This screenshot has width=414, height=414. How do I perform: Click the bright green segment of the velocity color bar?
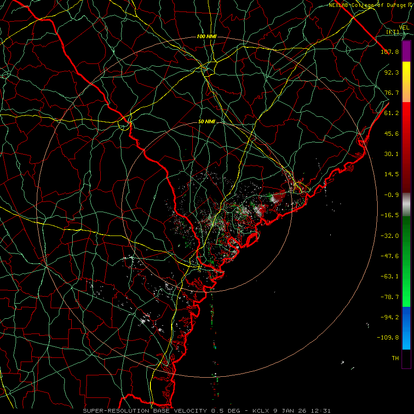(406, 261)
